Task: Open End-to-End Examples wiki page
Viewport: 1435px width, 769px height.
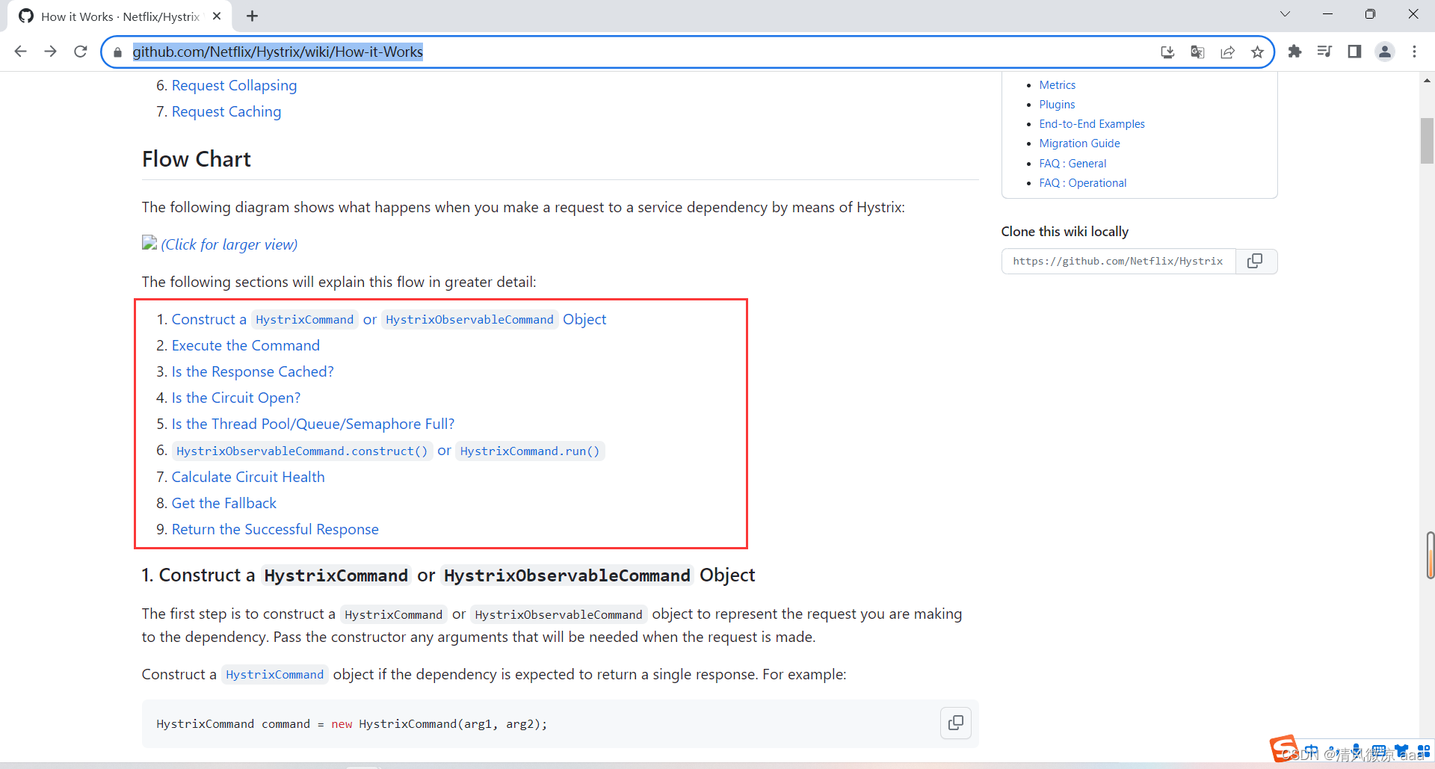Action: [x=1092, y=124]
